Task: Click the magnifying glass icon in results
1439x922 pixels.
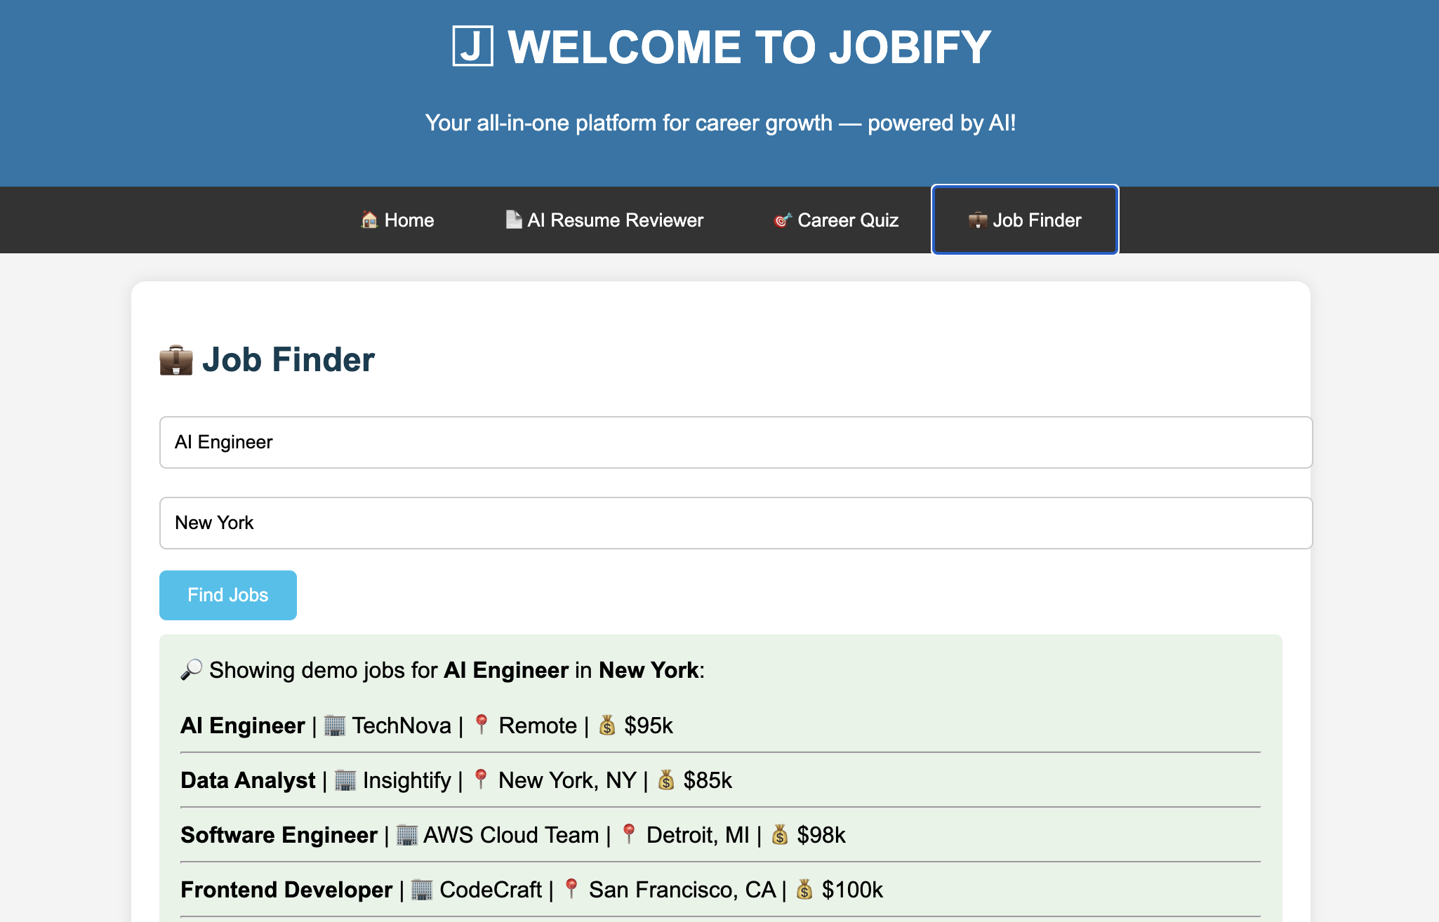Action: pyautogui.click(x=191, y=669)
